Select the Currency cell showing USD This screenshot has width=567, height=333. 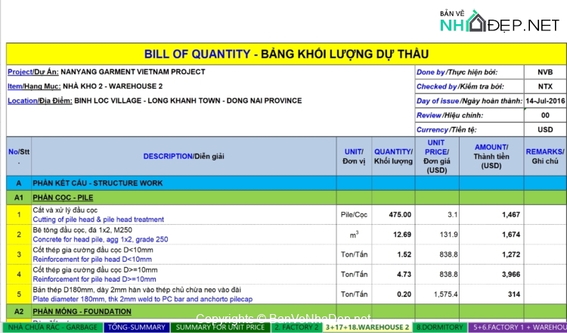coord(544,129)
